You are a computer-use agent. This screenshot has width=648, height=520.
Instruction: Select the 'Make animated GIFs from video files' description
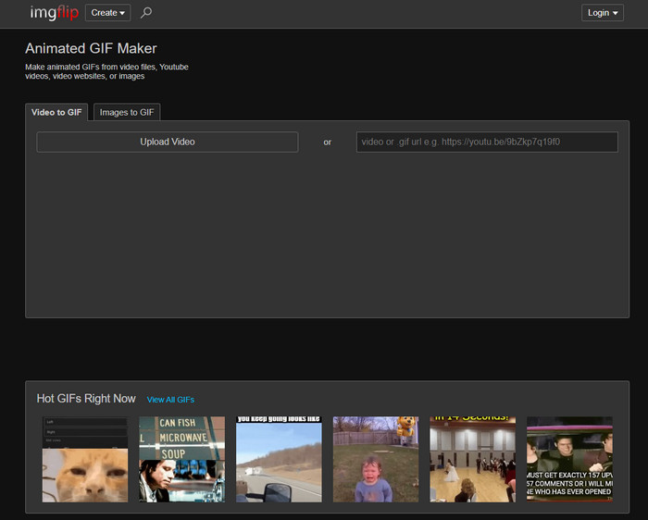point(106,71)
